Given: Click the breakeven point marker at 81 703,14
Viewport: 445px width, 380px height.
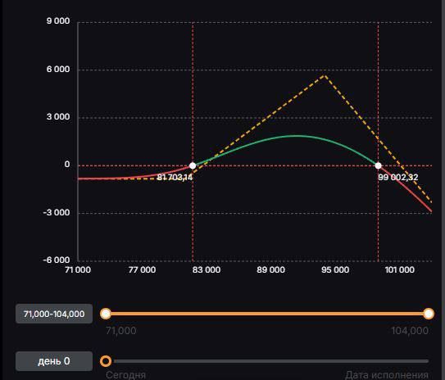Looking at the screenshot, I should pyautogui.click(x=193, y=165).
